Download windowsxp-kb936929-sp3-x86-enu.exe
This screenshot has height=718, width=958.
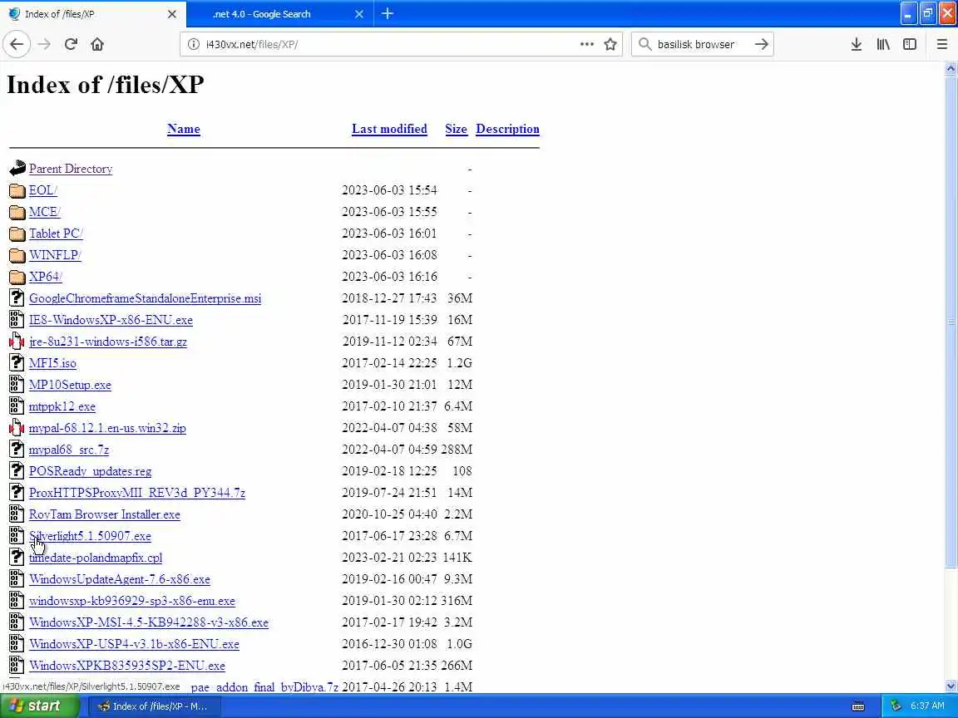point(132,601)
